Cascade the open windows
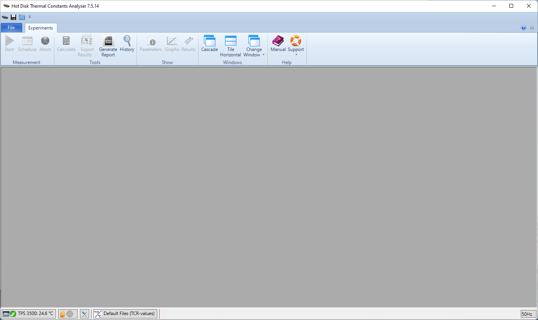 point(209,44)
